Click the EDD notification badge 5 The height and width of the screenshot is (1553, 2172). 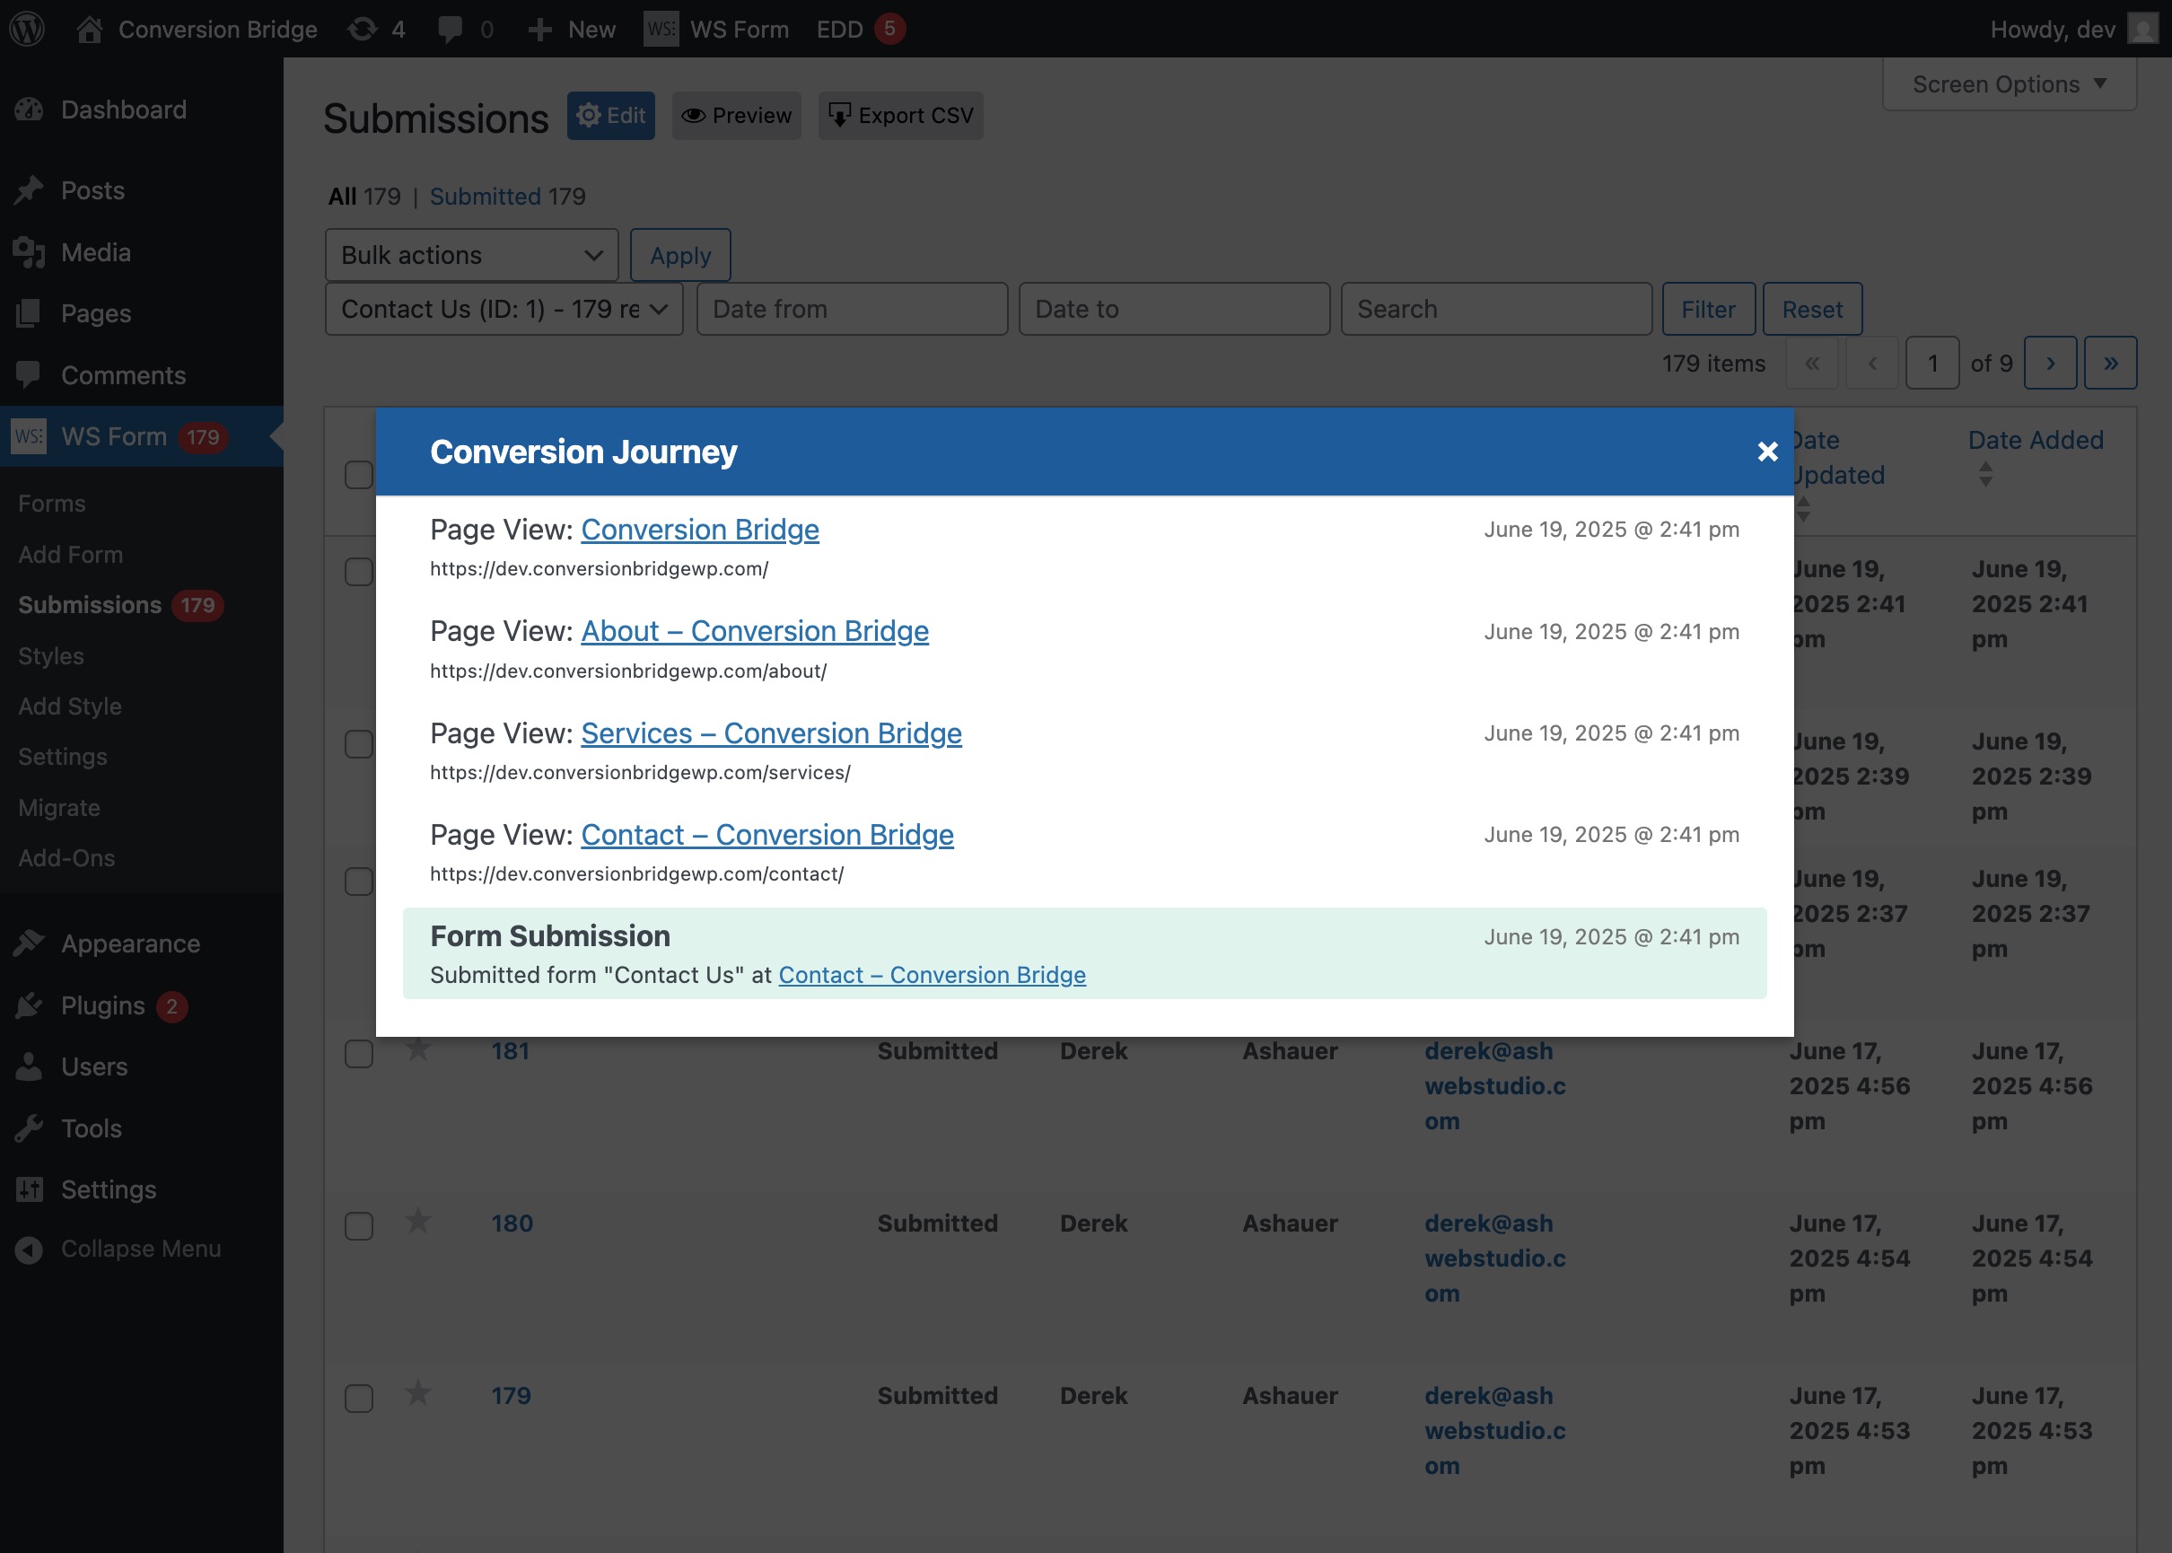pyautogui.click(x=889, y=29)
